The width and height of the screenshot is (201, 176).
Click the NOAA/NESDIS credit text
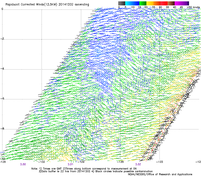click(160, 174)
